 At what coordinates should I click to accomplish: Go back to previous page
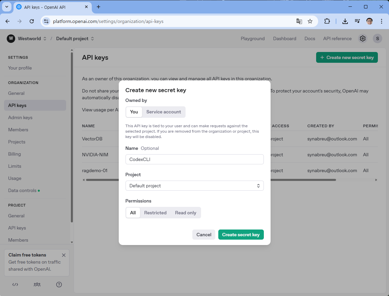(7, 21)
